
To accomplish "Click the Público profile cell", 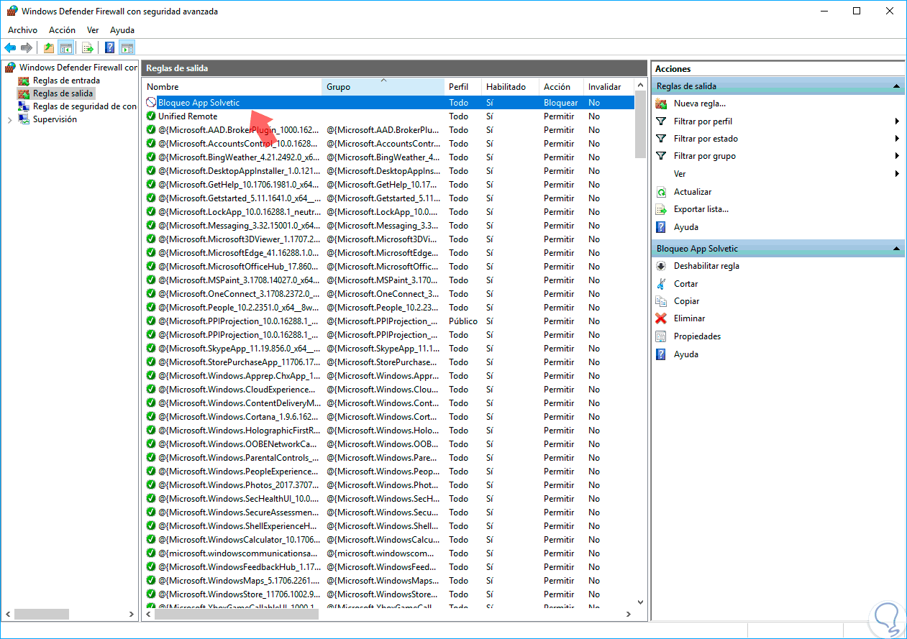I will [462, 321].
